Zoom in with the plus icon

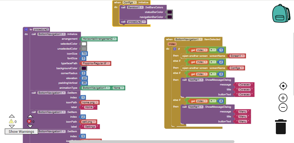(283, 98)
